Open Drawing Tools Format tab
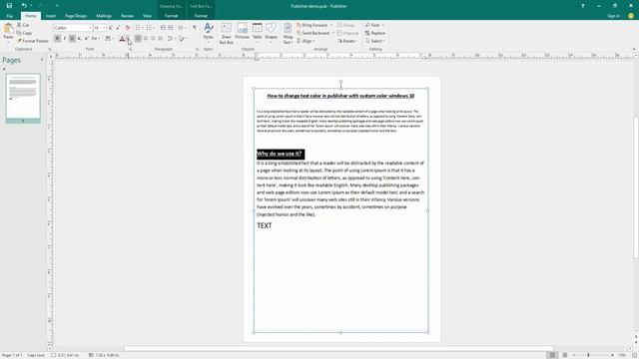The width and height of the screenshot is (639, 359). [x=171, y=16]
